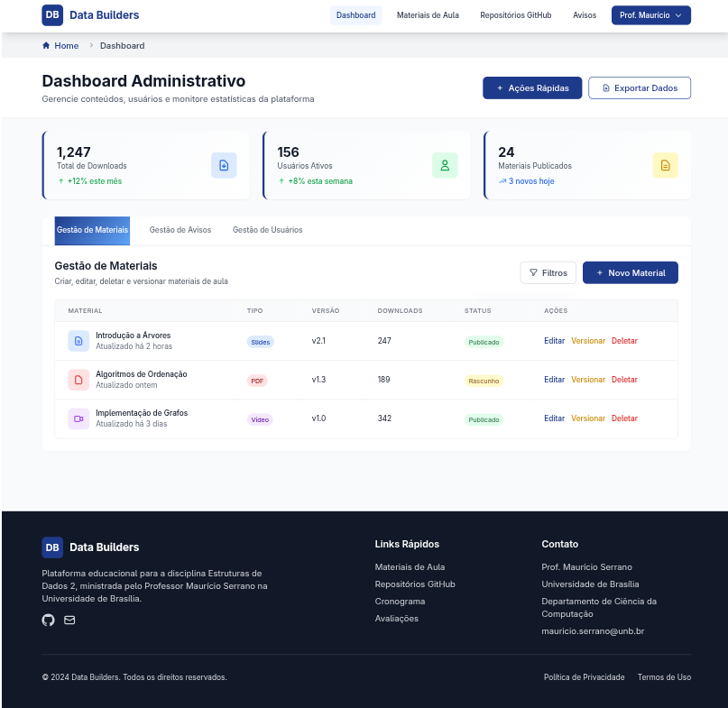Click Versionar for Introdução a Árvores

[588, 341]
